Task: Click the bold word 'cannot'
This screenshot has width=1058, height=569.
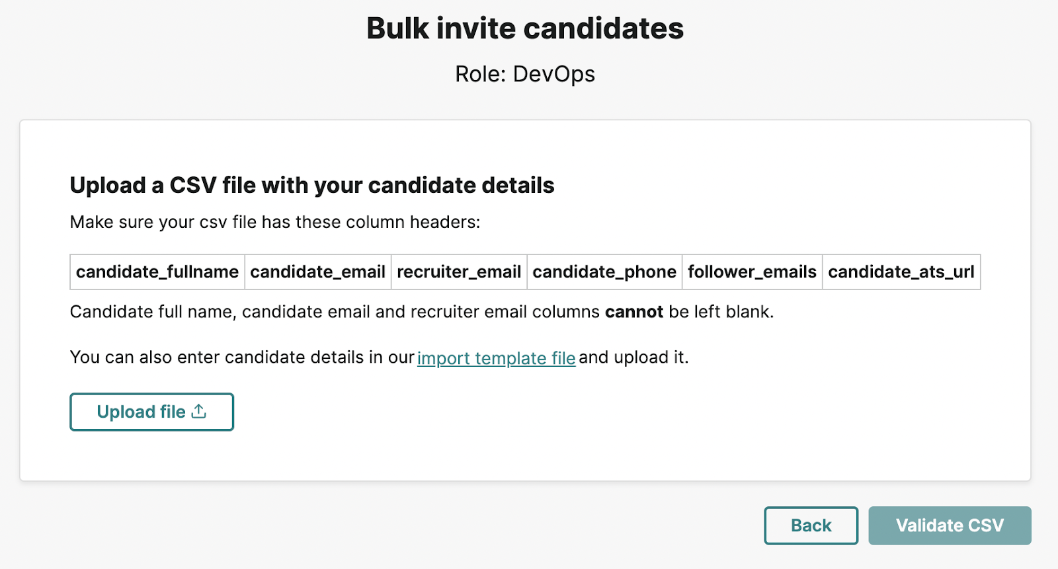Action: point(633,312)
